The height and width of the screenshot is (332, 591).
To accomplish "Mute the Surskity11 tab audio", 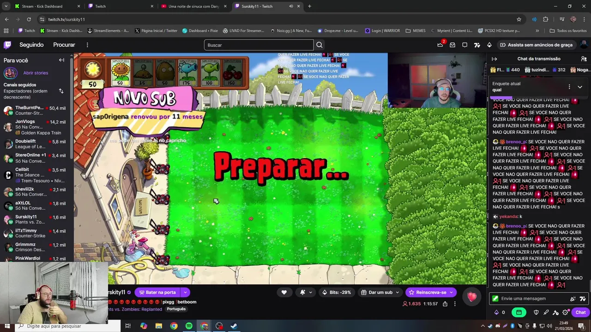I will (x=291, y=6).
